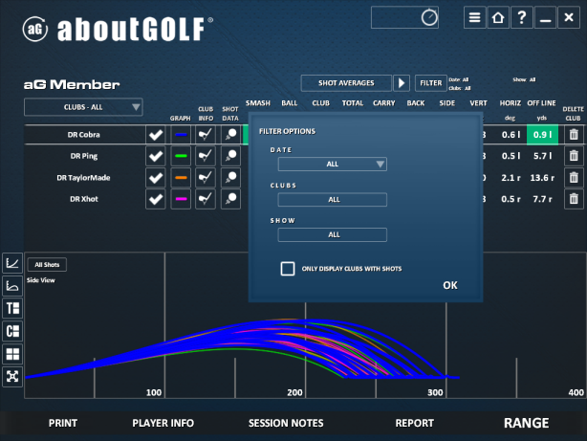Uncheck graph visibility for DR Ping
The height and width of the screenshot is (441, 587).
click(x=156, y=156)
